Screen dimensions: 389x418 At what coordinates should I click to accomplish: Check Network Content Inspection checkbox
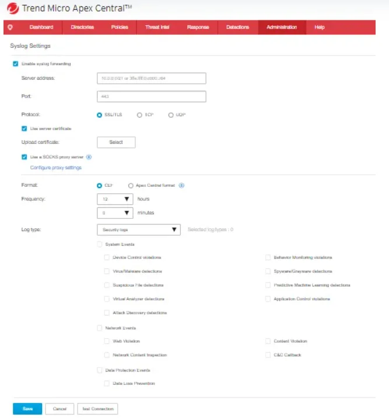click(x=107, y=355)
